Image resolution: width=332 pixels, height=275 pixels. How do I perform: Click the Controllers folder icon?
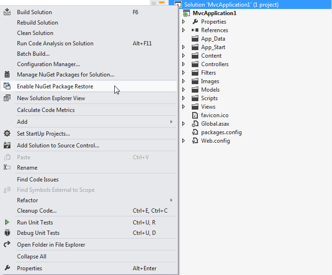coord(195,64)
